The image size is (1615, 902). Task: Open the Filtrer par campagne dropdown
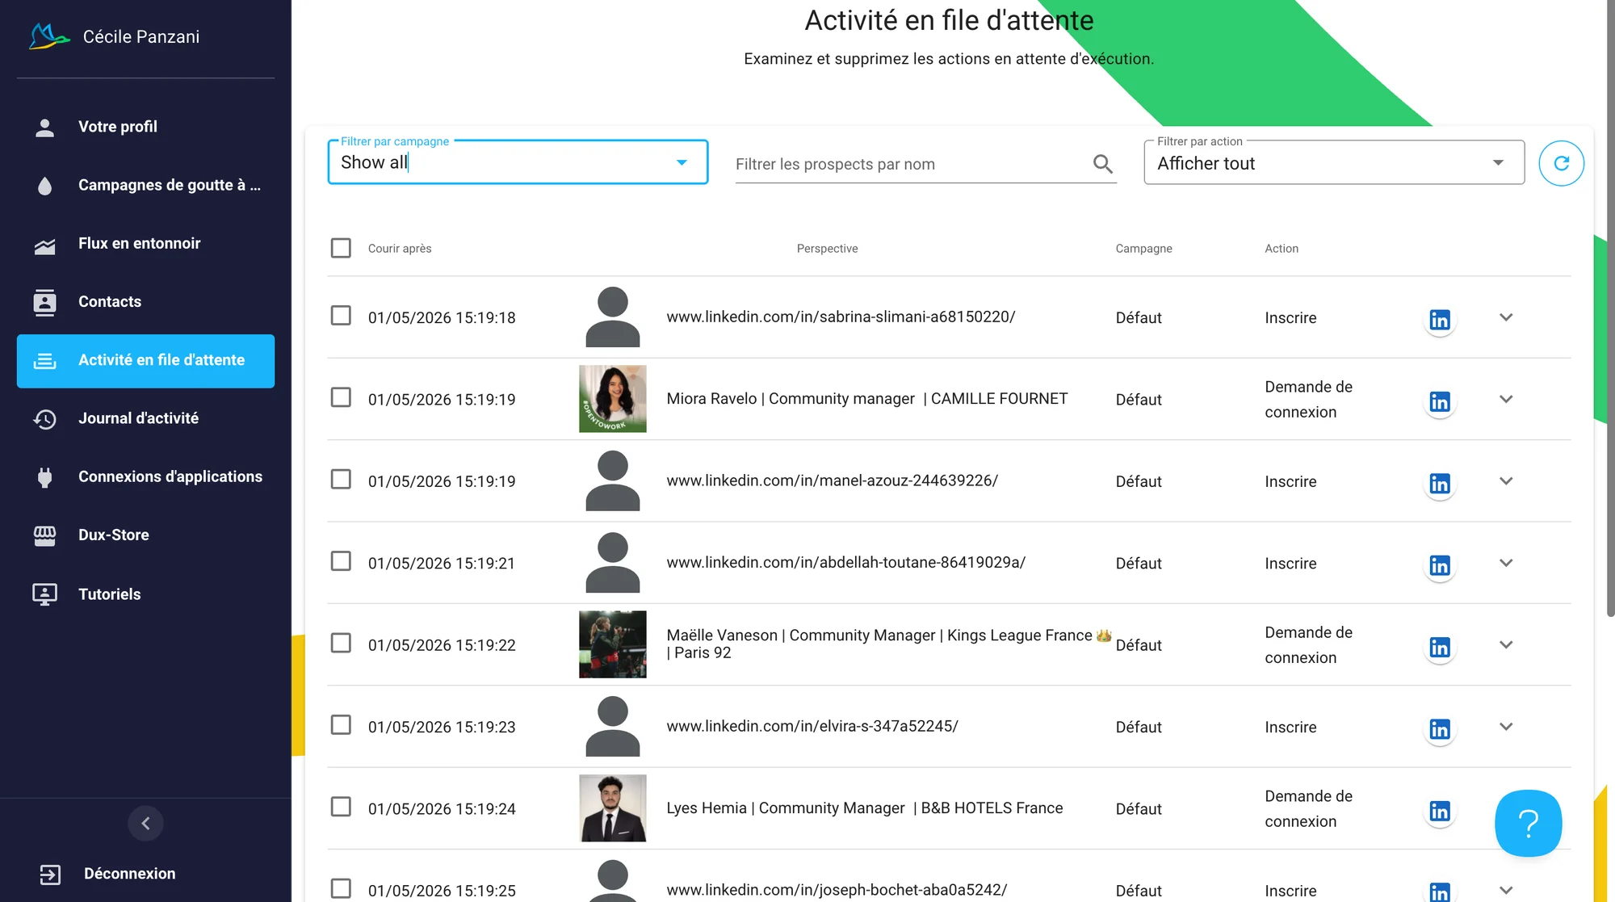tap(518, 162)
